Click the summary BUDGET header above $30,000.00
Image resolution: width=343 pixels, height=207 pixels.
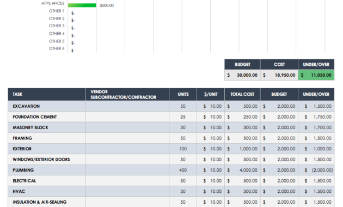(x=242, y=64)
